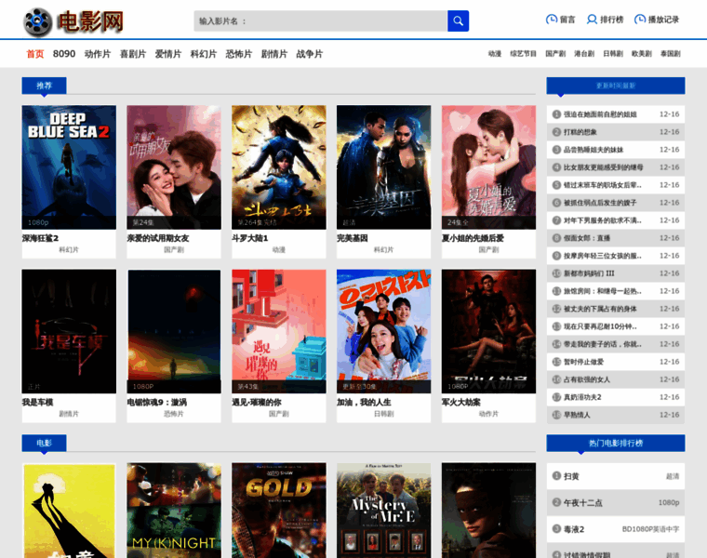Focus the 输入影片名 search field

(x=321, y=20)
